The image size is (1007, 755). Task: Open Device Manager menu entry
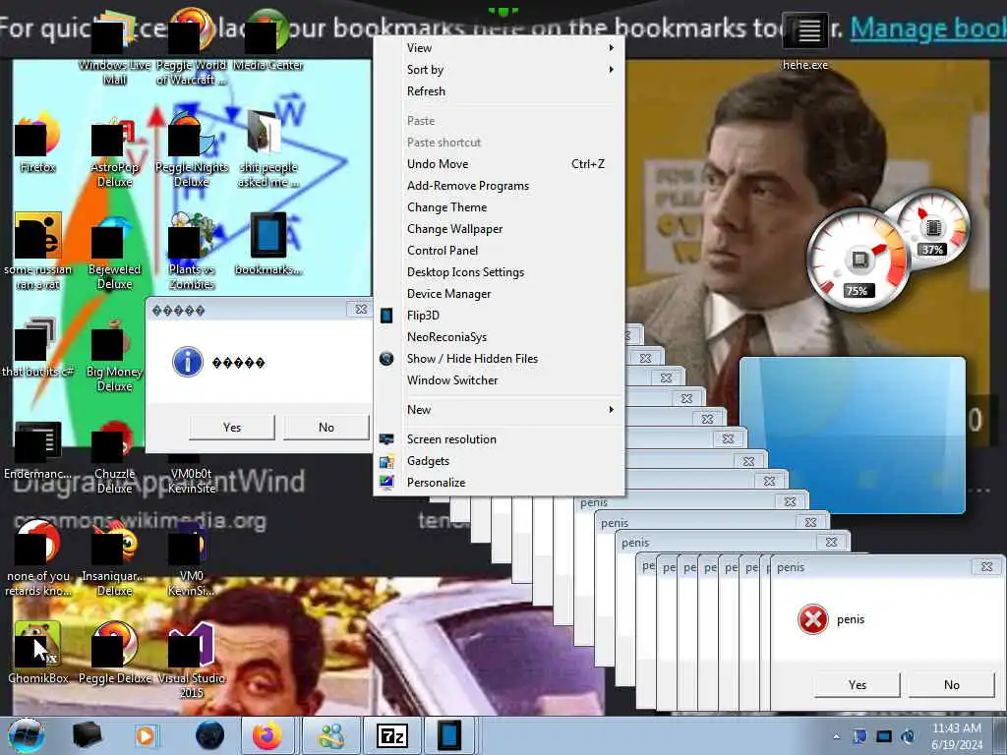point(500,293)
